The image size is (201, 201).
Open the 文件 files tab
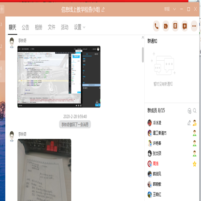pyautogui.click(x=51, y=27)
